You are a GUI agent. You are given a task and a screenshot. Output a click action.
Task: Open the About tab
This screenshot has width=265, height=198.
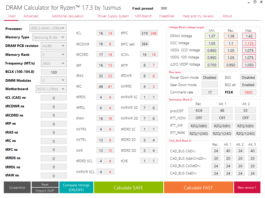pyautogui.click(x=227, y=16)
